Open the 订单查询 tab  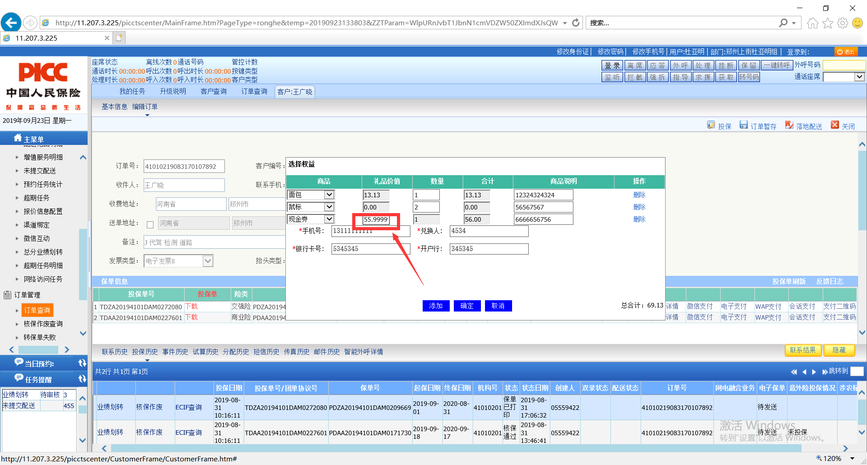254,92
